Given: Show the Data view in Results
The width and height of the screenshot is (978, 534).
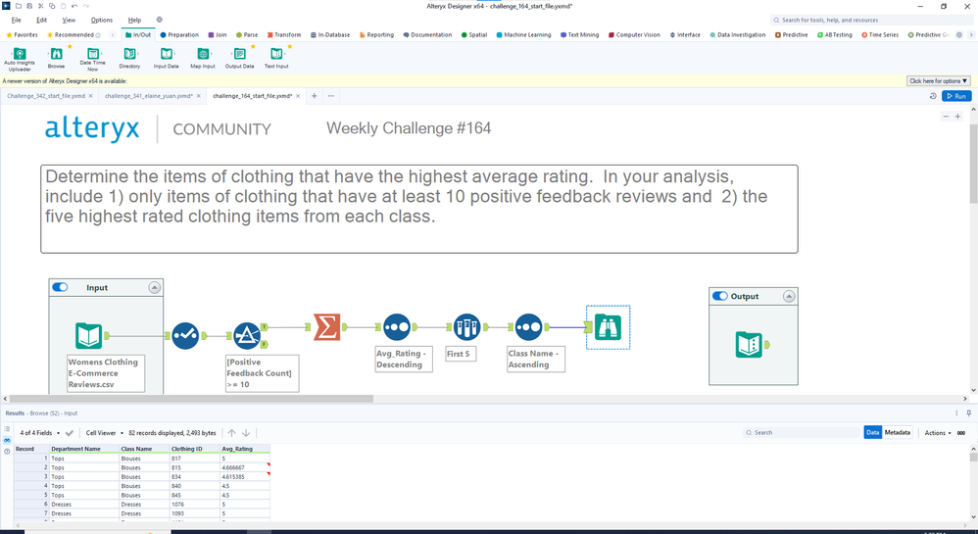Looking at the screenshot, I should (x=872, y=432).
